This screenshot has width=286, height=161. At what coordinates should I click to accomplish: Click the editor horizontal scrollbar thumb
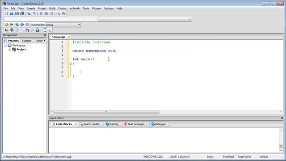click(x=106, y=112)
